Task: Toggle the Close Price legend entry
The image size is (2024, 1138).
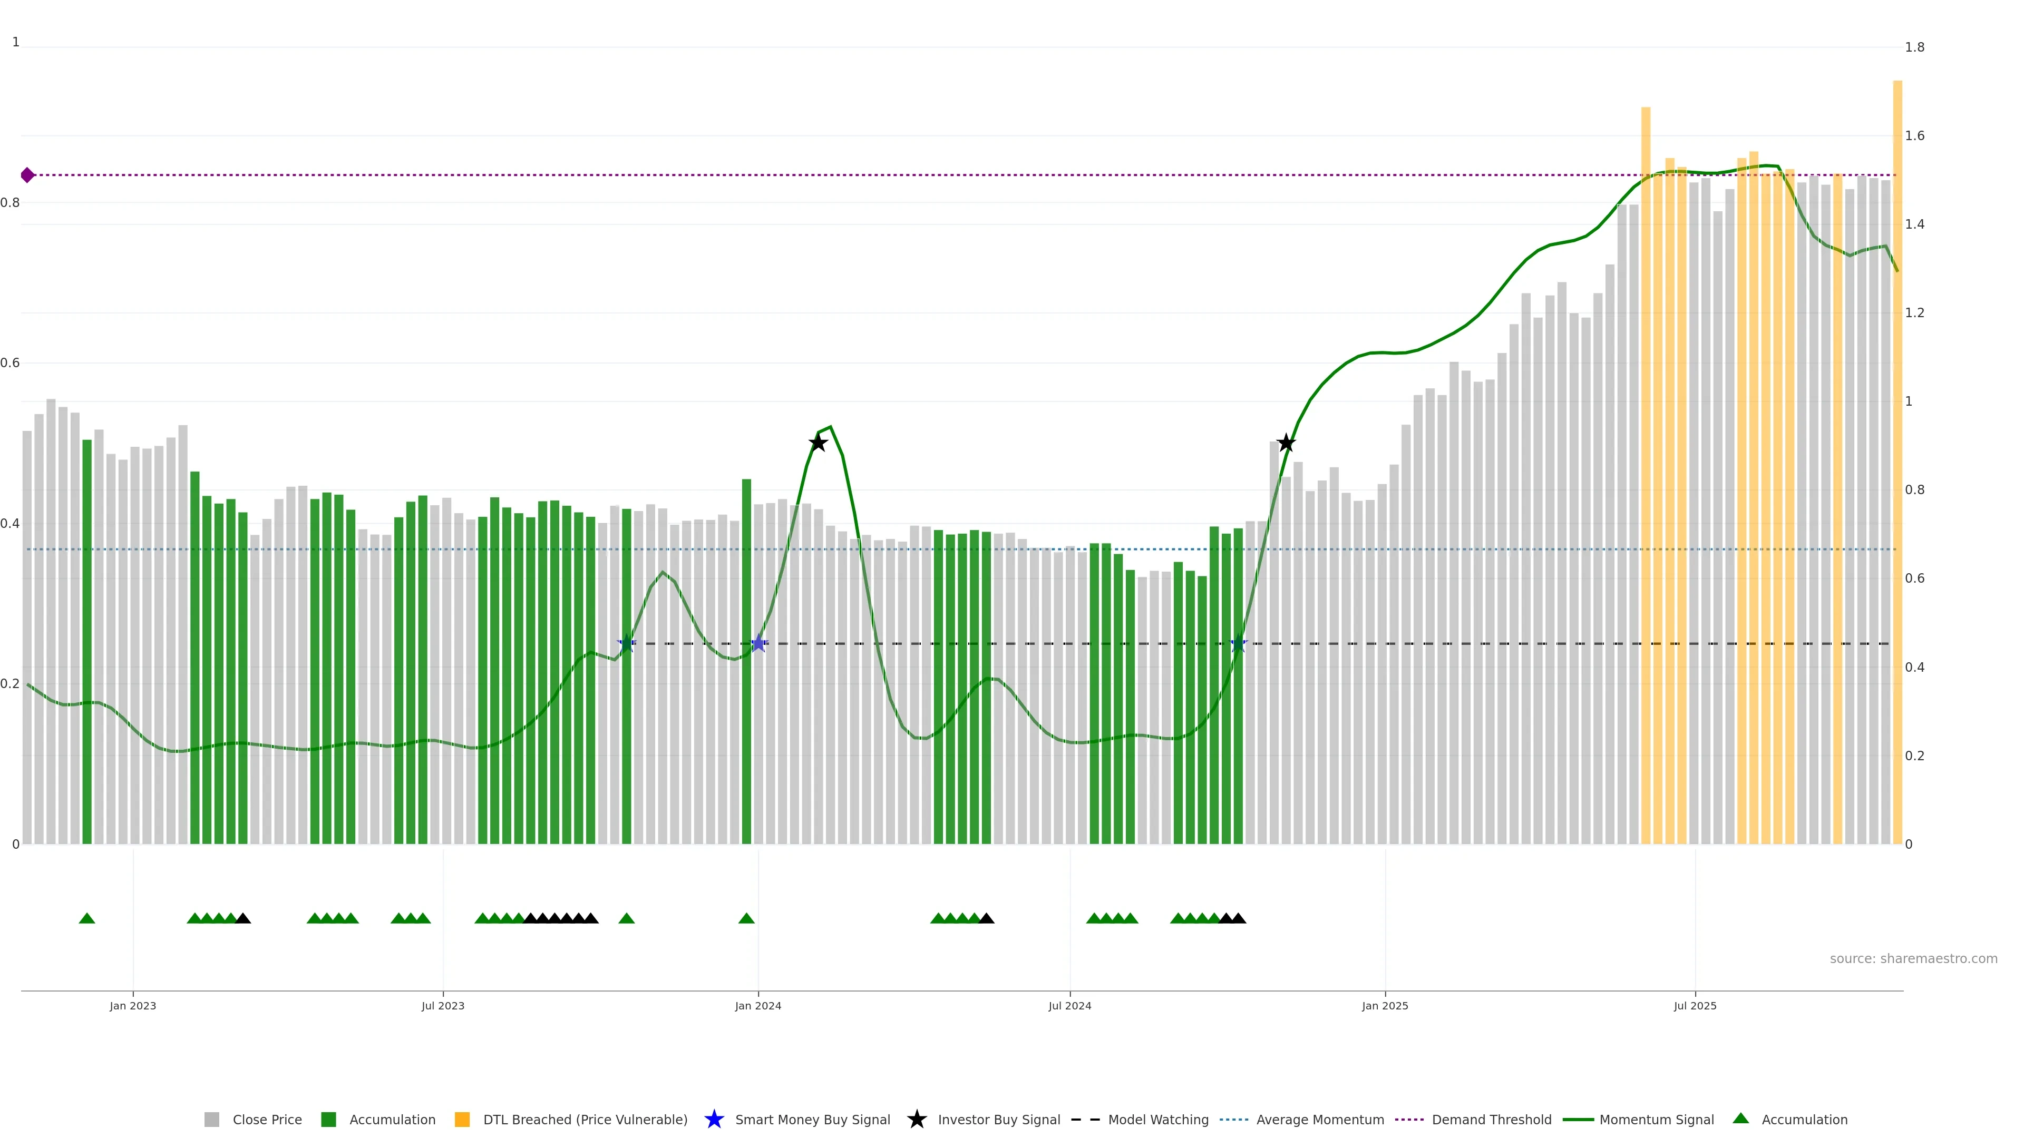Action: tap(266, 1119)
